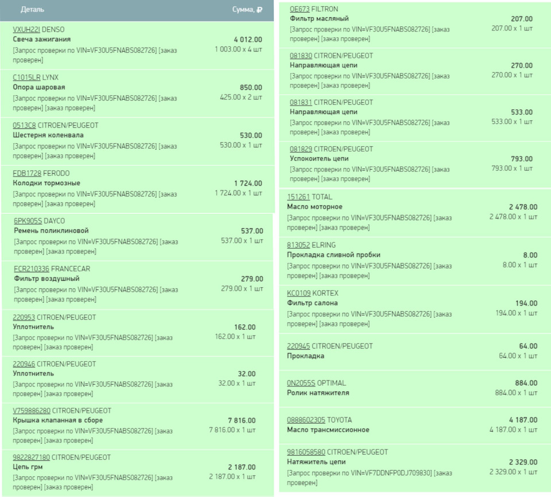Click the "Деталь" column header

pos(32,10)
